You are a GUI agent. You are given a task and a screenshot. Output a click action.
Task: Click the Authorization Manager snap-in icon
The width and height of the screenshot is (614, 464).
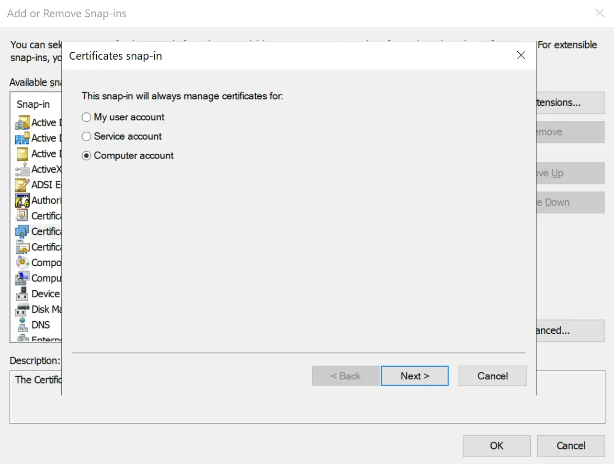coord(22,200)
